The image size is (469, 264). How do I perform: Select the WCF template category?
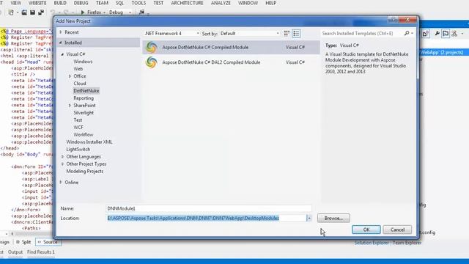tap(78, 127)
